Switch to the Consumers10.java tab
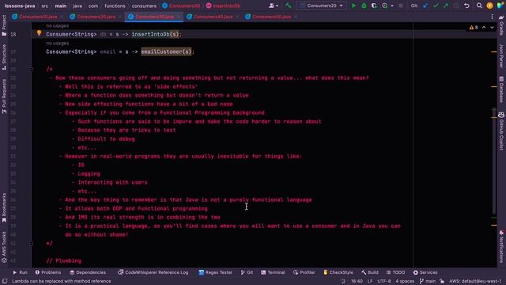506x285 pixels. click(38, 17)
